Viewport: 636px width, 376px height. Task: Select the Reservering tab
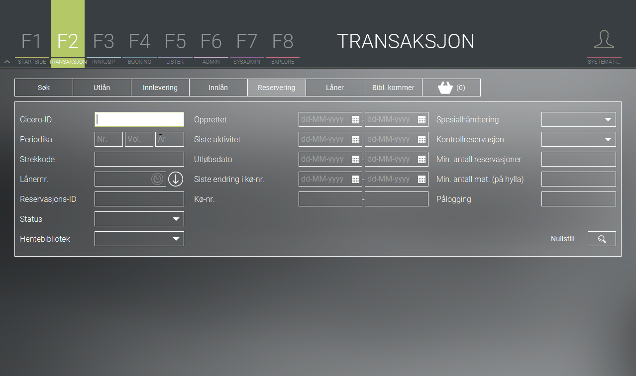[277, 88]
